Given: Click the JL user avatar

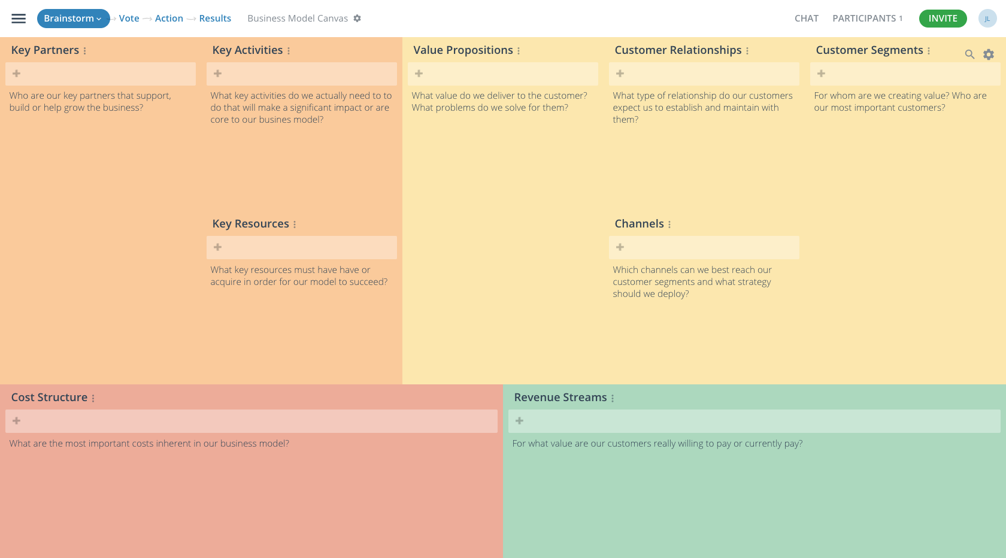Looking at the screenshot, I should (x=987, y=18).
